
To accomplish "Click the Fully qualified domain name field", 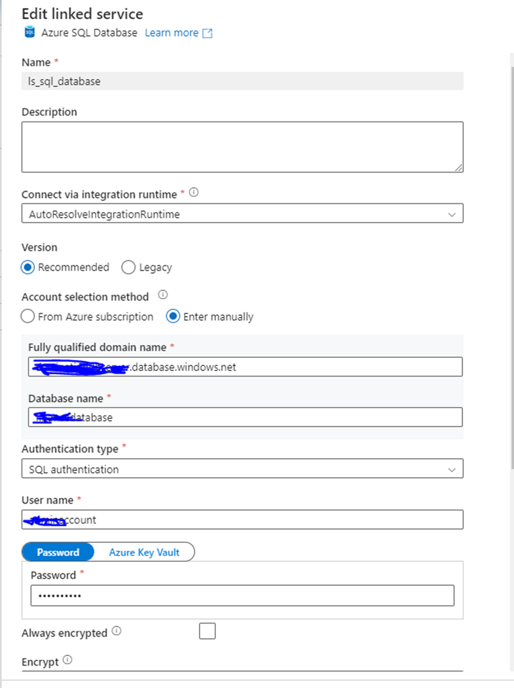I will [x=246, y=367].
